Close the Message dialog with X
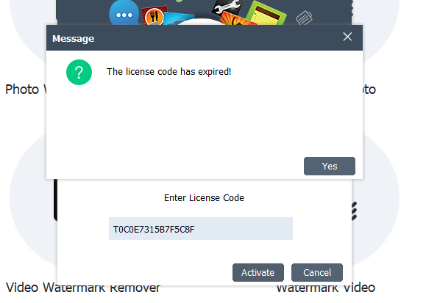 point(347,37)
